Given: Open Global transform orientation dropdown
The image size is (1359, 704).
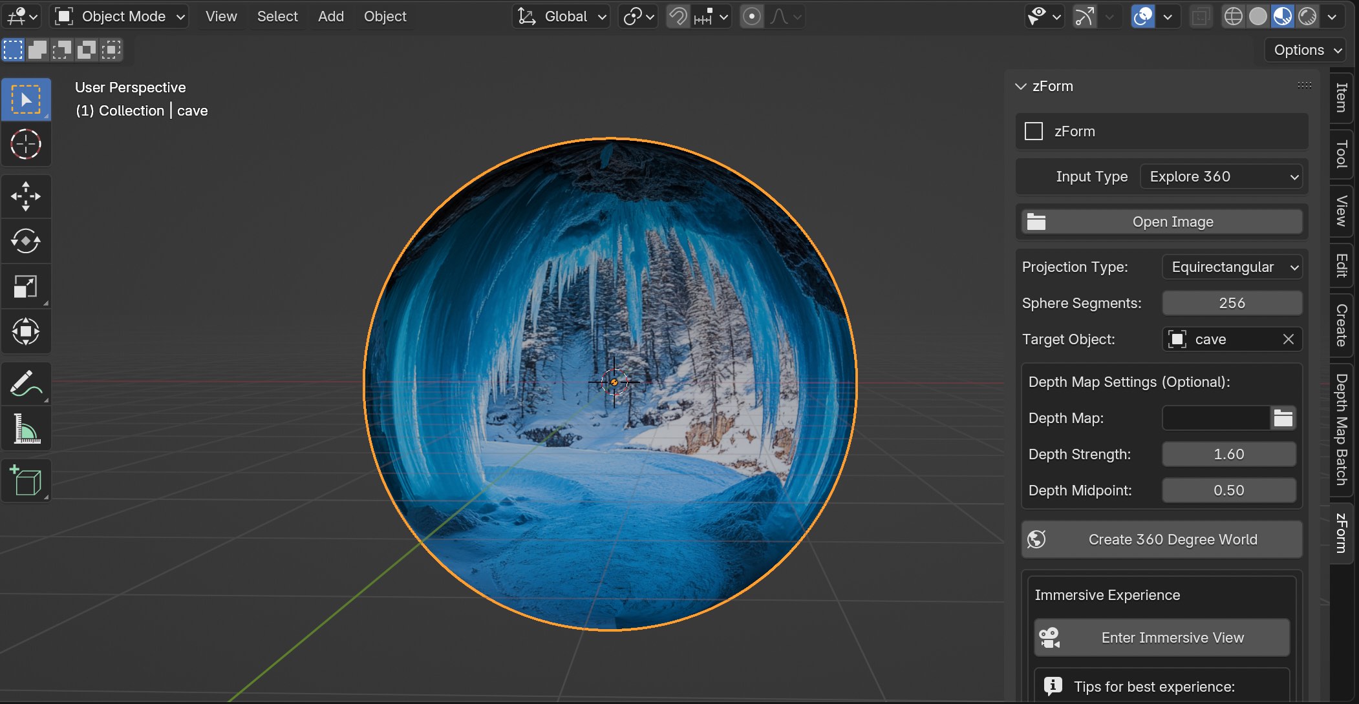Looking at the screenshot, I should (562, 16).
